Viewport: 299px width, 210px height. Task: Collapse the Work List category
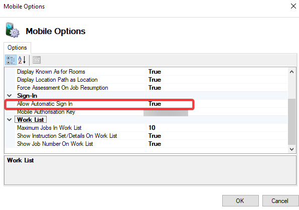(10, 120)
